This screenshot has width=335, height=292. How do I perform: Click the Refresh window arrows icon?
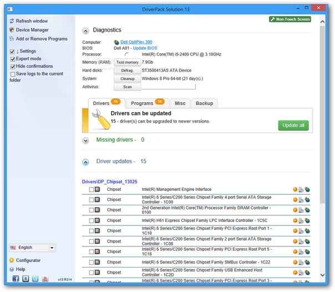pos(12,21)
